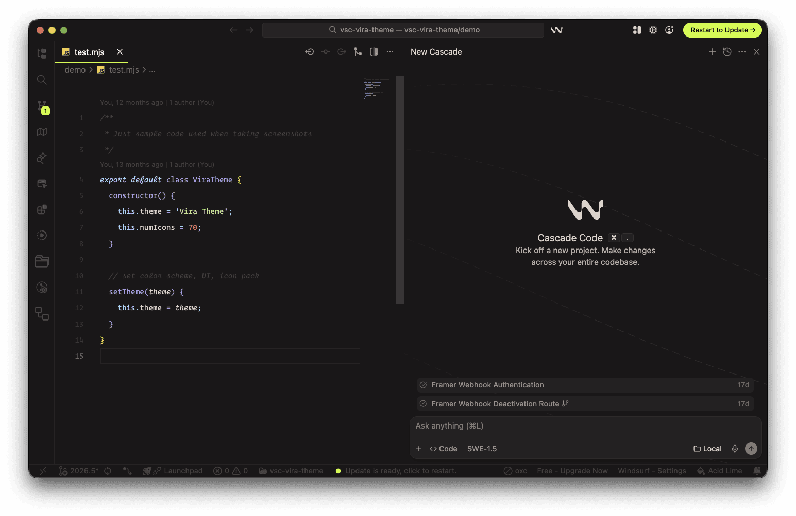
Task: Close the Cascade panel
Action: pyautogui.click(x=756, y=52)
